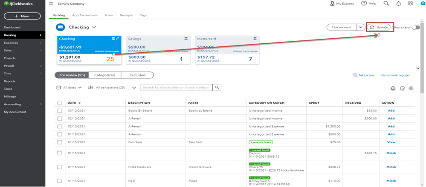The width and height of the screenshot is (426, 187).
Task: Click the print icon above the table
Action: pyautogui.click(x=393, y=88)
